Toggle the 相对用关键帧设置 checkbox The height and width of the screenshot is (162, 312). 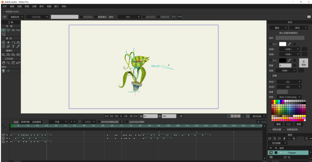tap(99, 122)
